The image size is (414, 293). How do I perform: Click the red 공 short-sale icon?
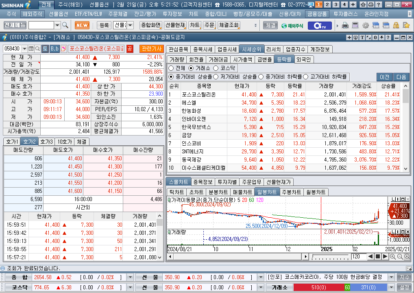130,48
